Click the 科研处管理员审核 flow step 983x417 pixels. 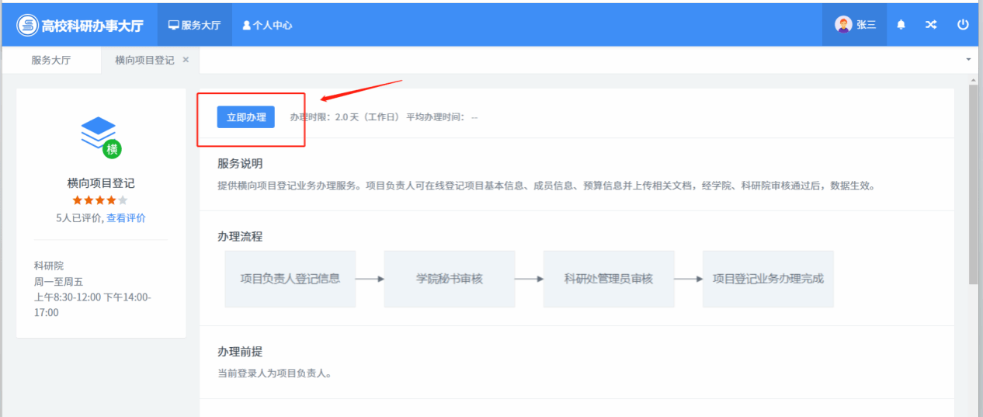[x=609, y=279]
